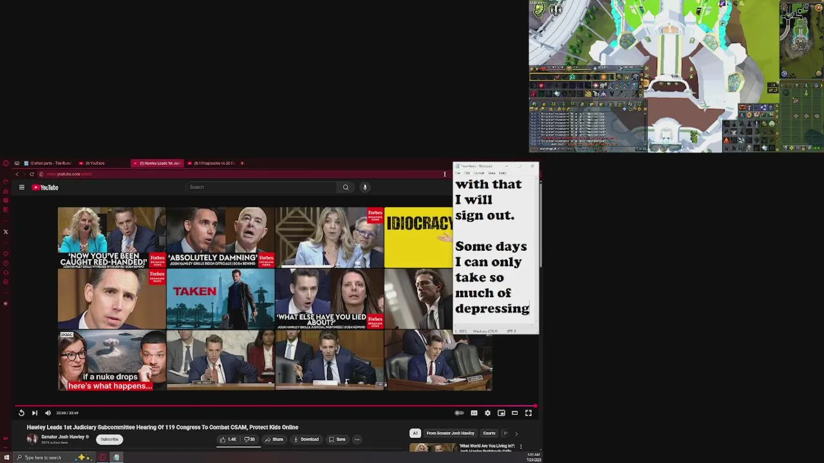Select the All filter chip
The image size is (824, 463).
pyautogui.click(x=415, y=433)
